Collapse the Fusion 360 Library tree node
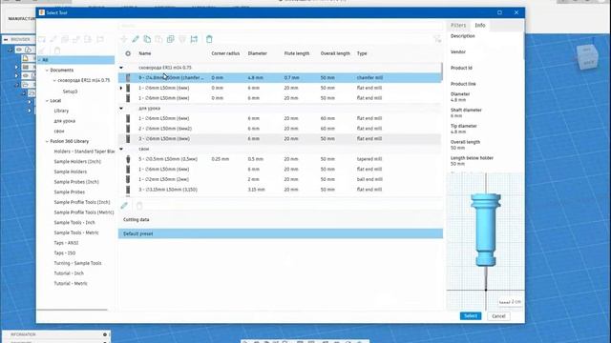The height and width of the screenshot is (343, 611). click(x=47, y=141)
